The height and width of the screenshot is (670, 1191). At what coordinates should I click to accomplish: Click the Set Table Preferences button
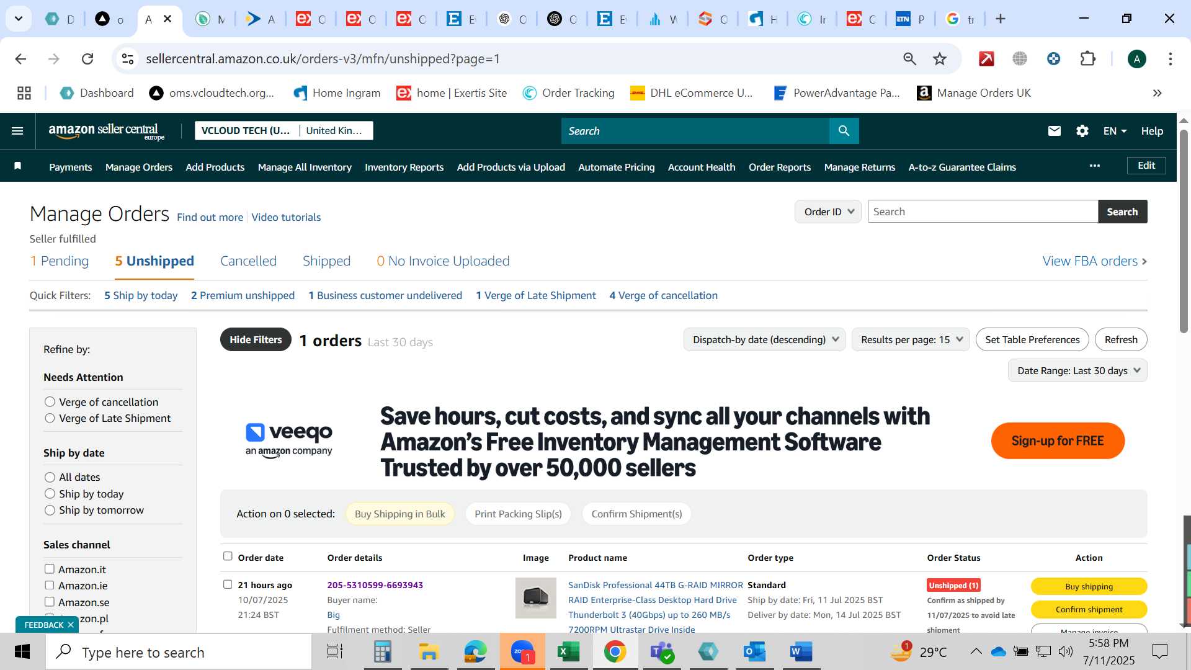(x=1032, y=339)
